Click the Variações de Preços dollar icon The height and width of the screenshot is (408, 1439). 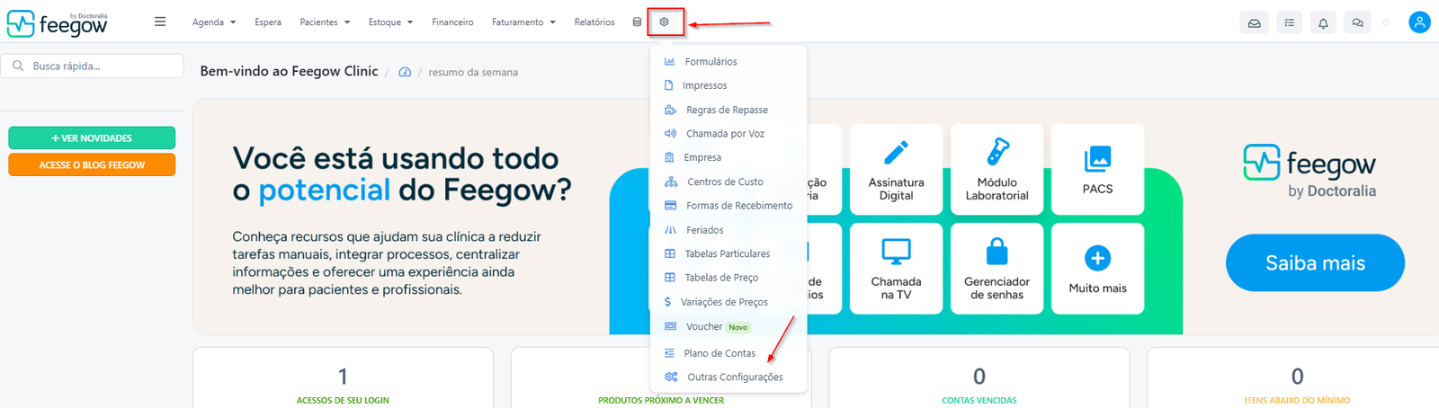667,302
